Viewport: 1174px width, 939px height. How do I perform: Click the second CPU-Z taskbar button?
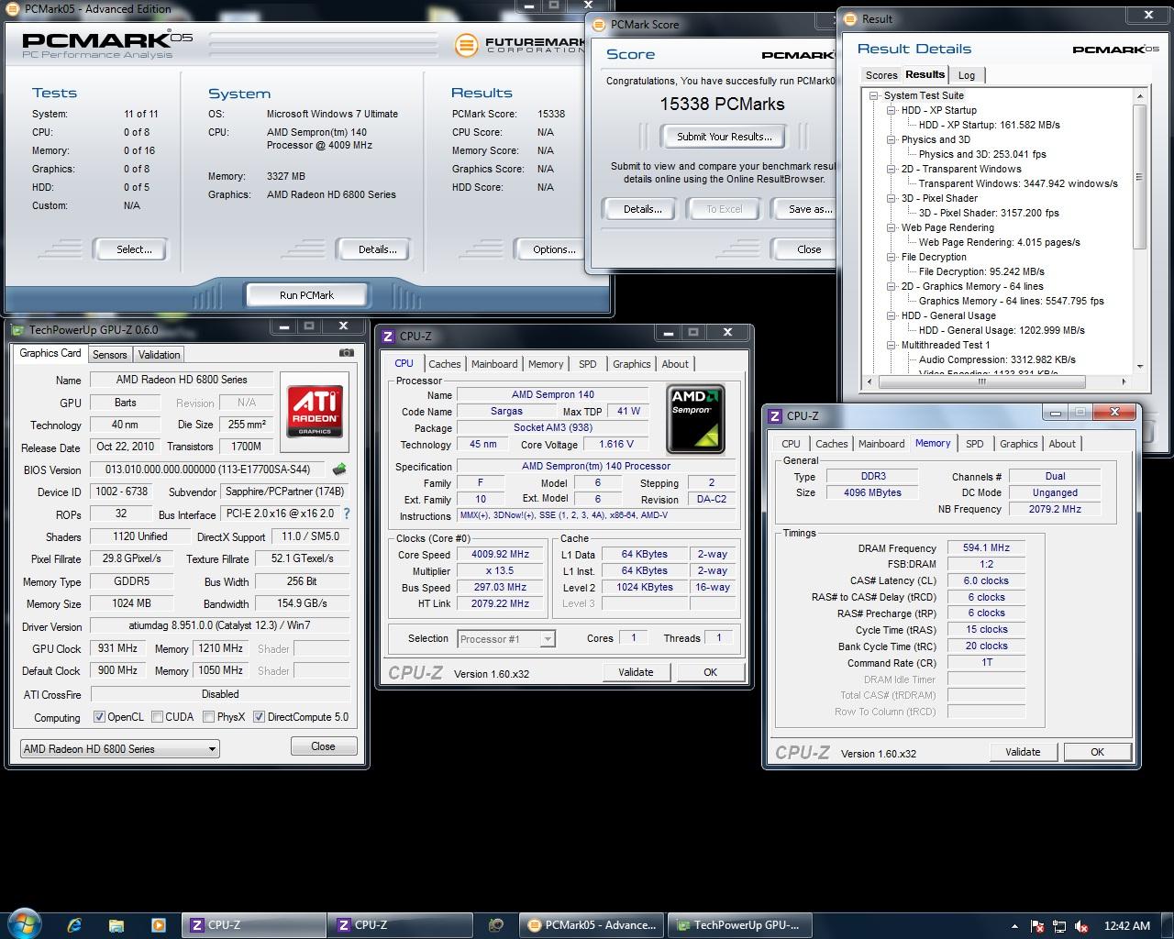pyautogui.click(x=400, y=925)
